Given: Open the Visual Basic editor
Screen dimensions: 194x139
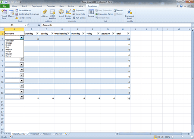Looking at the screenshot, I should [x=4, y=14].
